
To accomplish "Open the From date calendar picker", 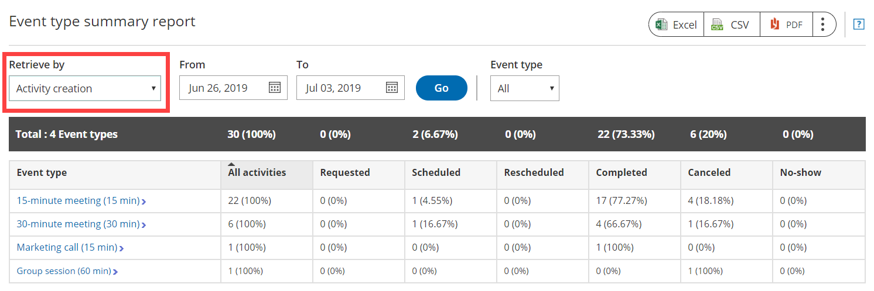I will (274, 88).
